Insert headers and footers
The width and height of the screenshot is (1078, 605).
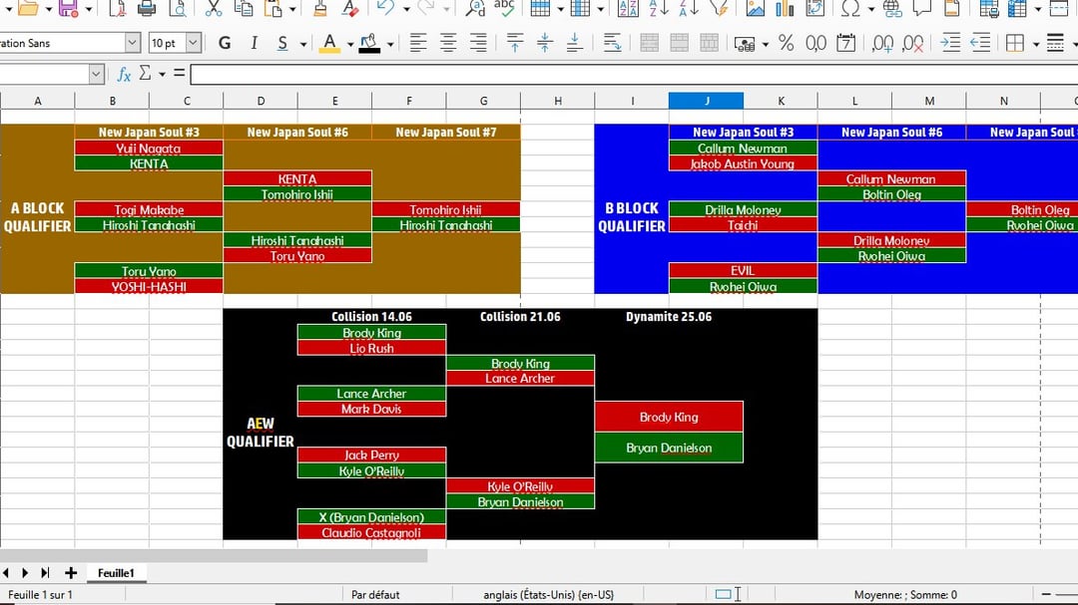tap(952, 8)
